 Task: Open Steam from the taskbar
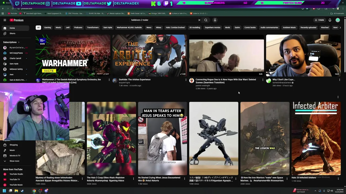[22, 191]
